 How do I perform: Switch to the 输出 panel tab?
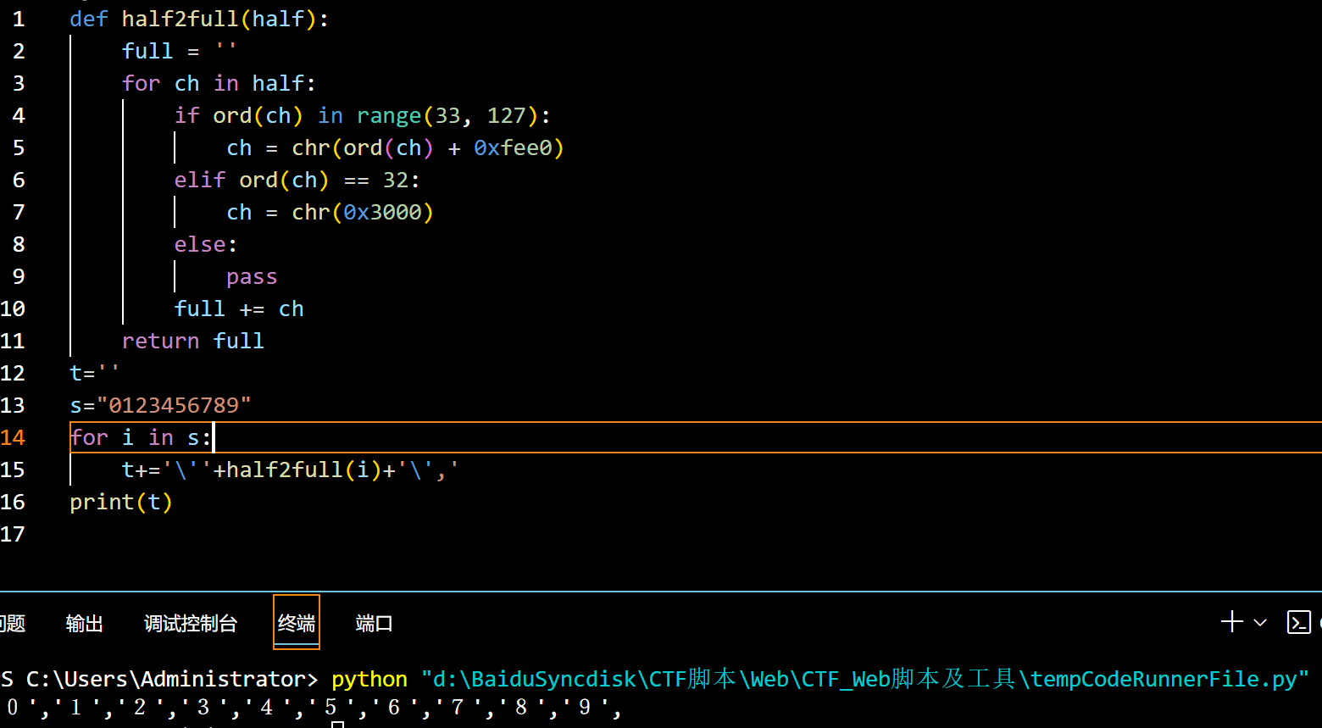(84, 624)
